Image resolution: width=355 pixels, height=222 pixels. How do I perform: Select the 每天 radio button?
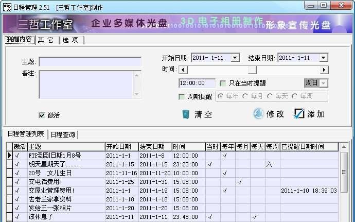[270, 96]
